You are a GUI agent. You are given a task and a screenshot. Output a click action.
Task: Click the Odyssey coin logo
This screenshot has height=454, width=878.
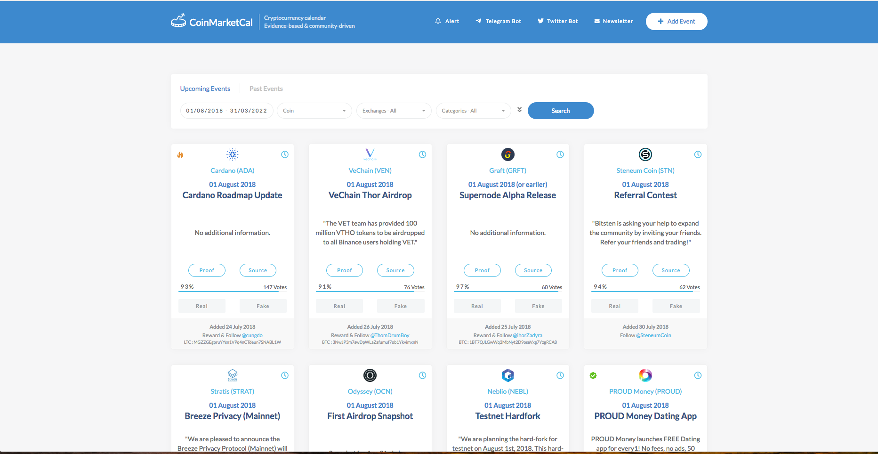370,375
